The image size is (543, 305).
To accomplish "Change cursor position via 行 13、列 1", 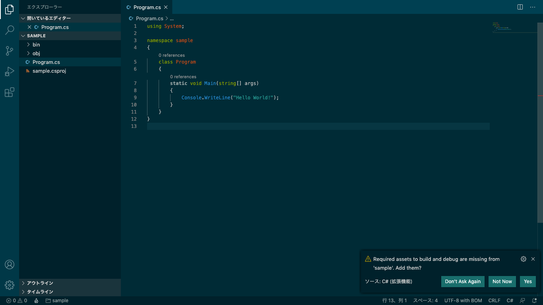I will pos(394,301).
